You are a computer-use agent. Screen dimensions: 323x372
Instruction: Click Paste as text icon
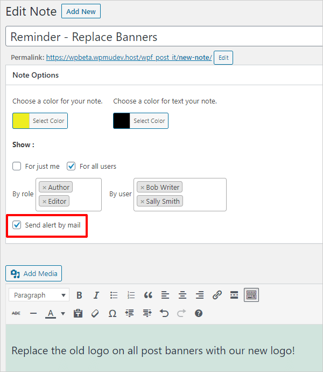(78, 313)
